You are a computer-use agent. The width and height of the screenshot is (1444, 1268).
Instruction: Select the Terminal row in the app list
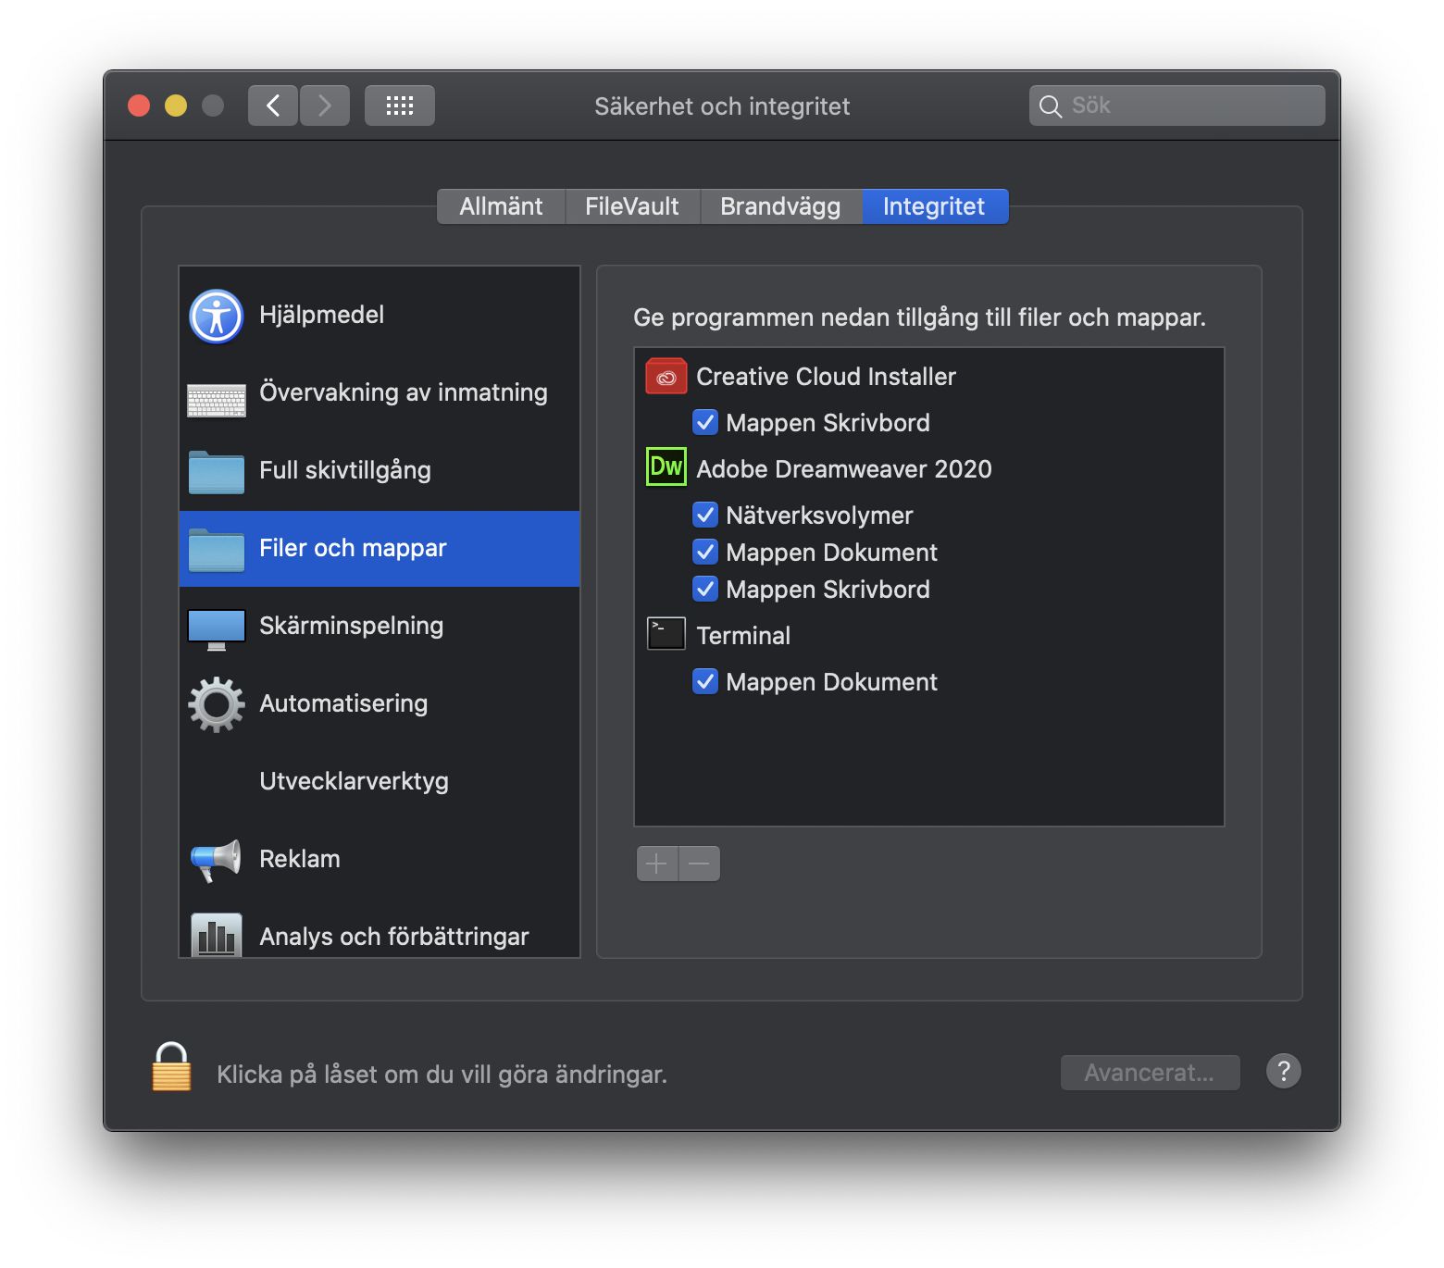tap(929, 635)
